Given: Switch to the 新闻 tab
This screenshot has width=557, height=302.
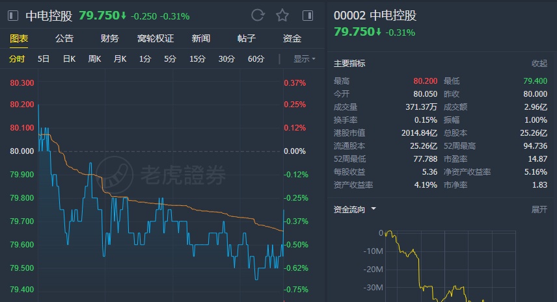Looking at the screenshot, I should (x=201, y=38).
